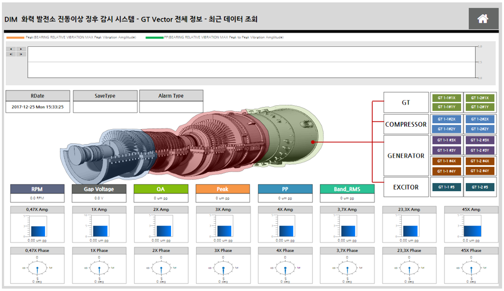The height and width of the screenshot is (291, 504).
Task: Click the red marker dot on turbine
Action: click(313, 142)
